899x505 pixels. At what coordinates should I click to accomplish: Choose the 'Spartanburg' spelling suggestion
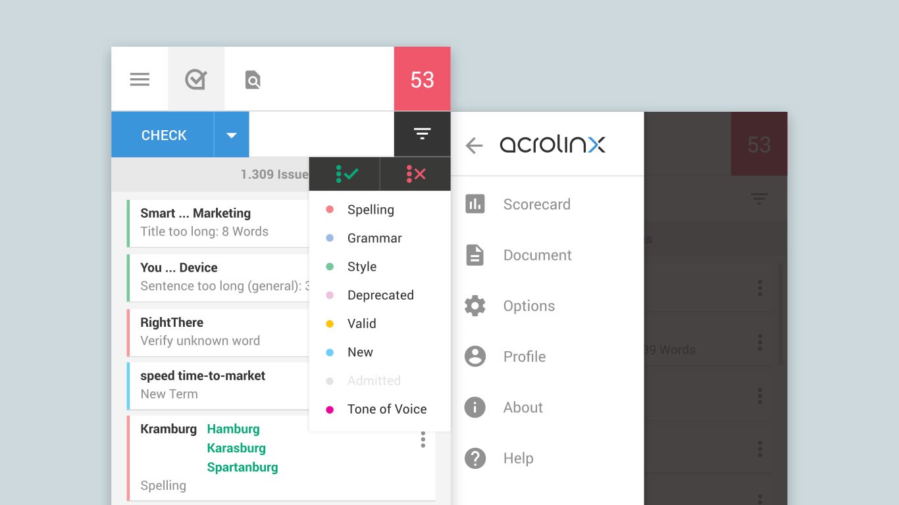point(242,467)
